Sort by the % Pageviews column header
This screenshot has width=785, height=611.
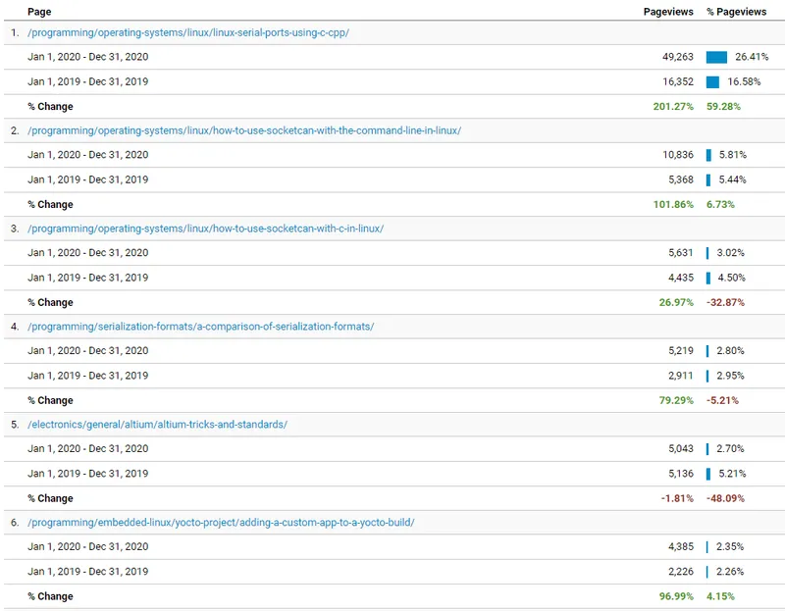tap(736, 12)
